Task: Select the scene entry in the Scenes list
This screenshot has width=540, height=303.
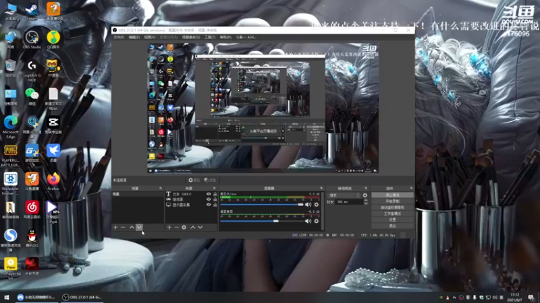Action: click(x=138, y=194)
